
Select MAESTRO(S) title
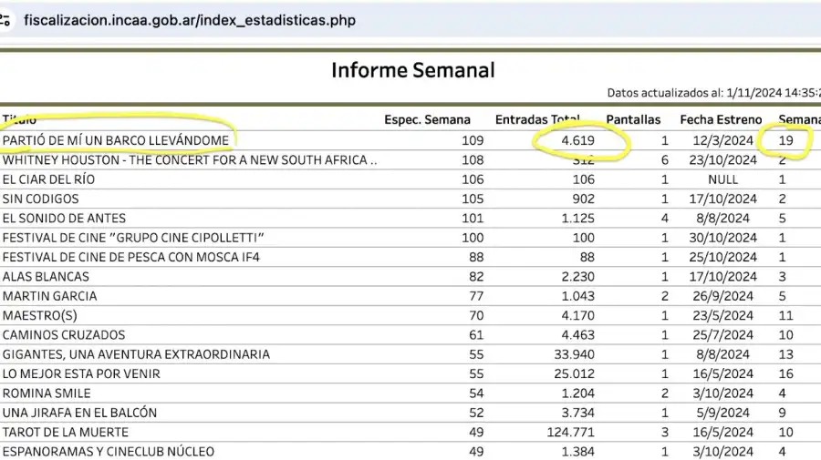pos(40,315)
